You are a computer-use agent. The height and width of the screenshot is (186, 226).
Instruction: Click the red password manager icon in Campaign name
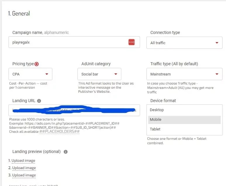click(x=131, y=42)
